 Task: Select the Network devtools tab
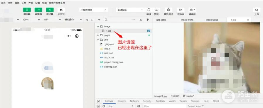tap(134, 101)
